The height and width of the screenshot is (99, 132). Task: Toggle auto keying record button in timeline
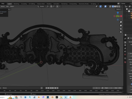click(x=42, y=88)
